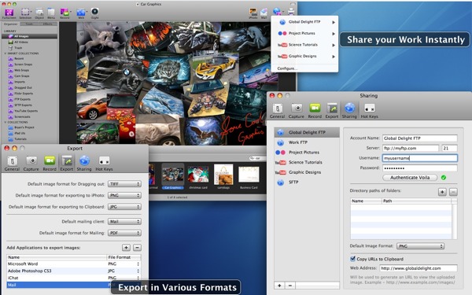Image resolution: width=472 pixels, height=295 pixels.
Task: Open the iPhoto export format dropdown showing PNG
Action: pyautogui.click(x=124, y=195)
